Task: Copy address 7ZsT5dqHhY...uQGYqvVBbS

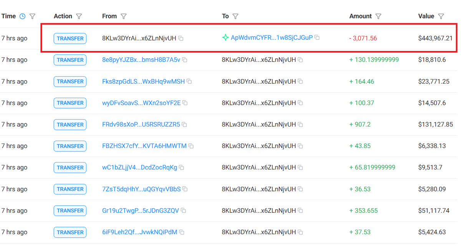Action: point(185,189)
